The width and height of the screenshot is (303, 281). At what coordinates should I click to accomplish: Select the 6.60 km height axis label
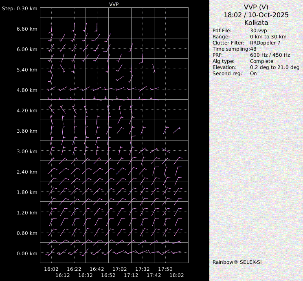[27, 29]
